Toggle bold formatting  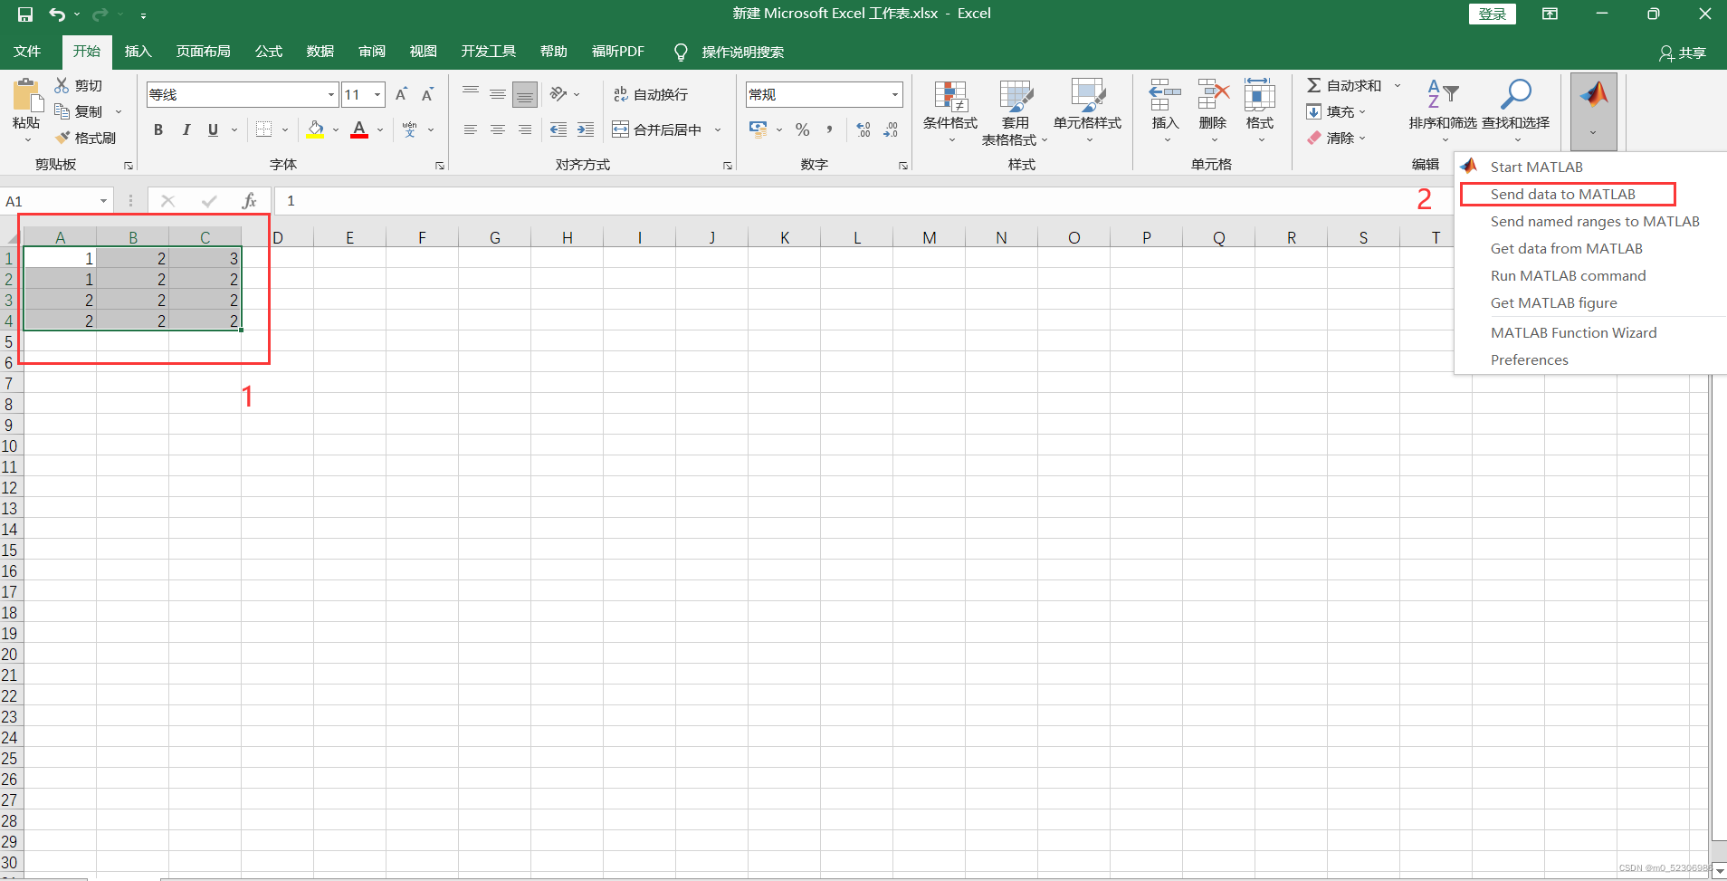coord(157,129)
